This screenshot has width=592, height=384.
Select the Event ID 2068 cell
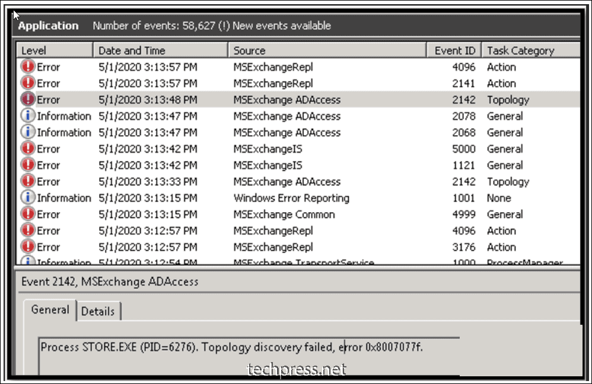pyautogui.click(x=464, y=132)
